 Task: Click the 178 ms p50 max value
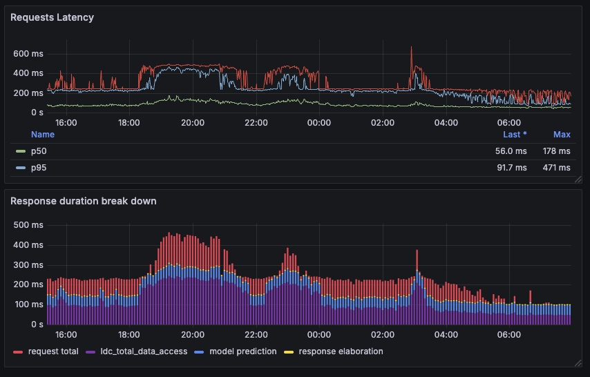[556, 151]
